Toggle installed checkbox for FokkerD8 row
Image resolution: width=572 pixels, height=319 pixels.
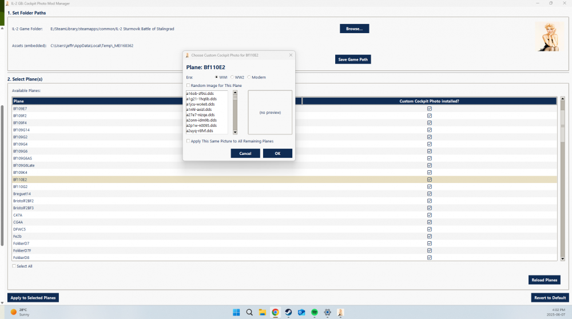[430, 258]
